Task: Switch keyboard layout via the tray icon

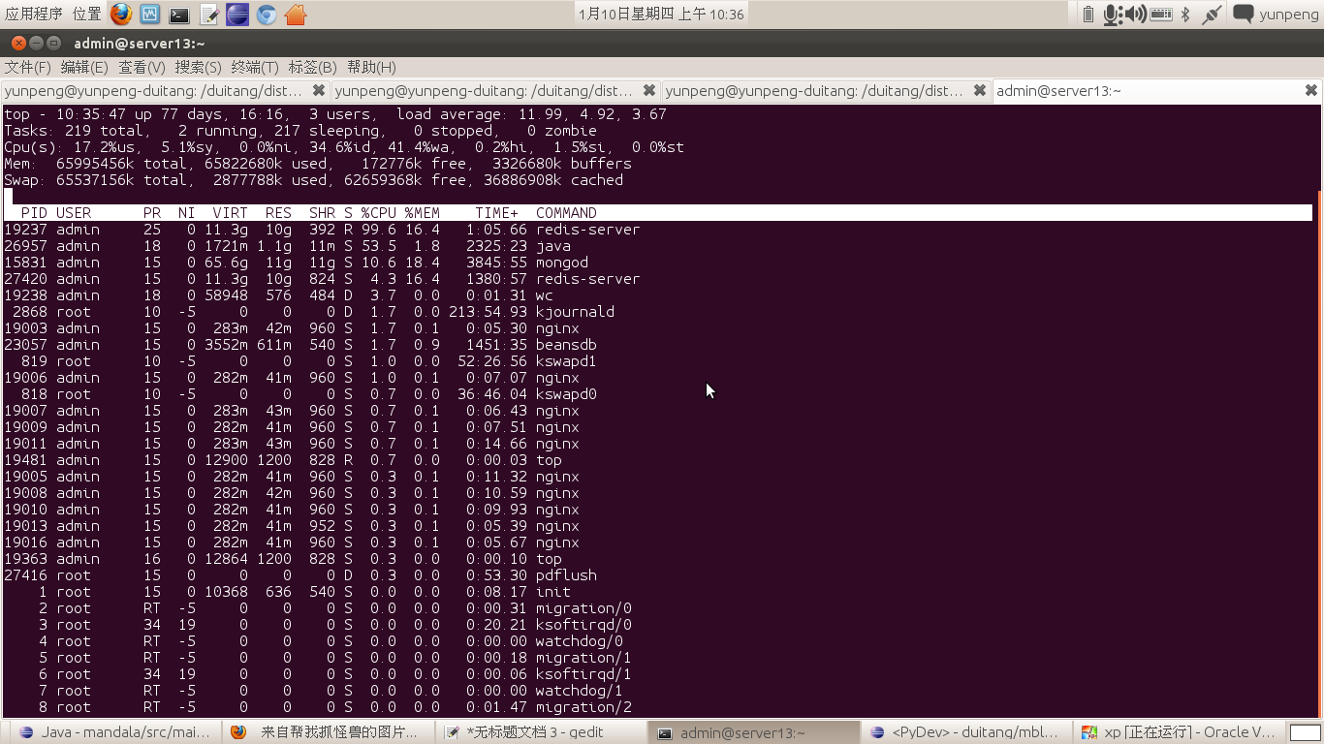Action: tap(1160, 14)
